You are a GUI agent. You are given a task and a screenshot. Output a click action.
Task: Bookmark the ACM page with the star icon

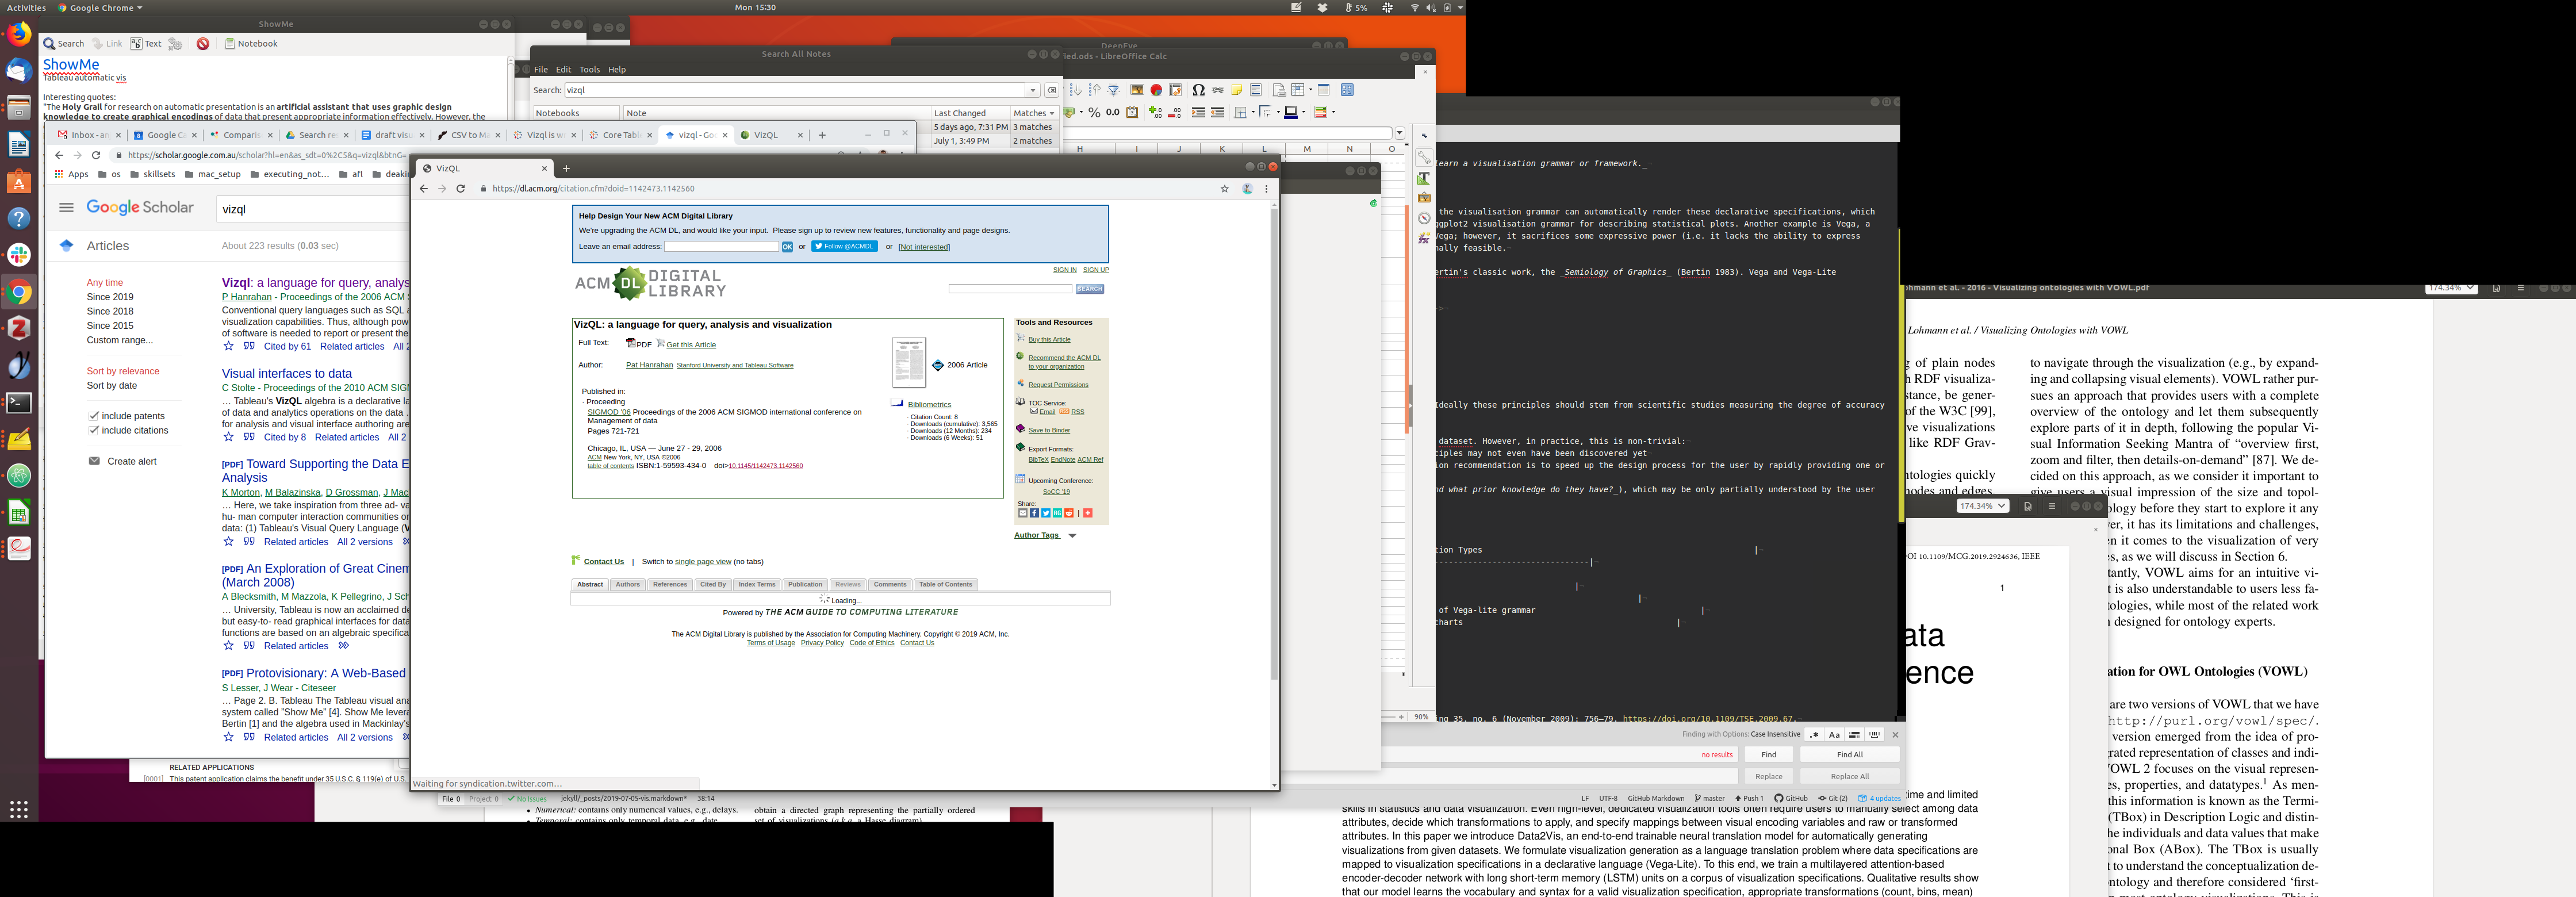click(x=1224, y=189)
